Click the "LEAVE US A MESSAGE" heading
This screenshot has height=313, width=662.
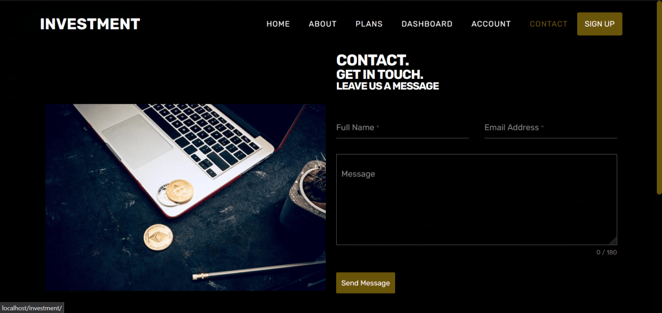(387, 86)
